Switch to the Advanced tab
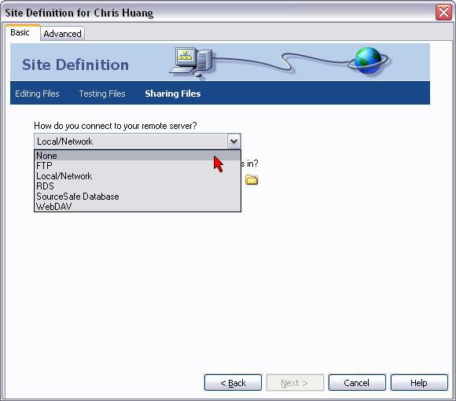456x401 pixels. tap(63, 34)
